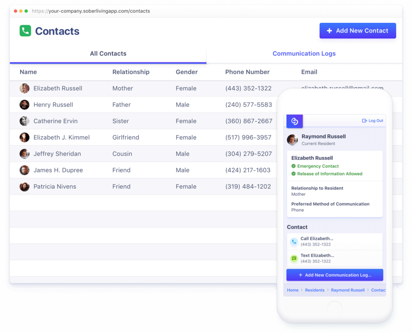Tap blue call icon beside Call Elizabeth
Image resolution: width=412 pixels, height=333 pixels.
click(x=294, y=241)
